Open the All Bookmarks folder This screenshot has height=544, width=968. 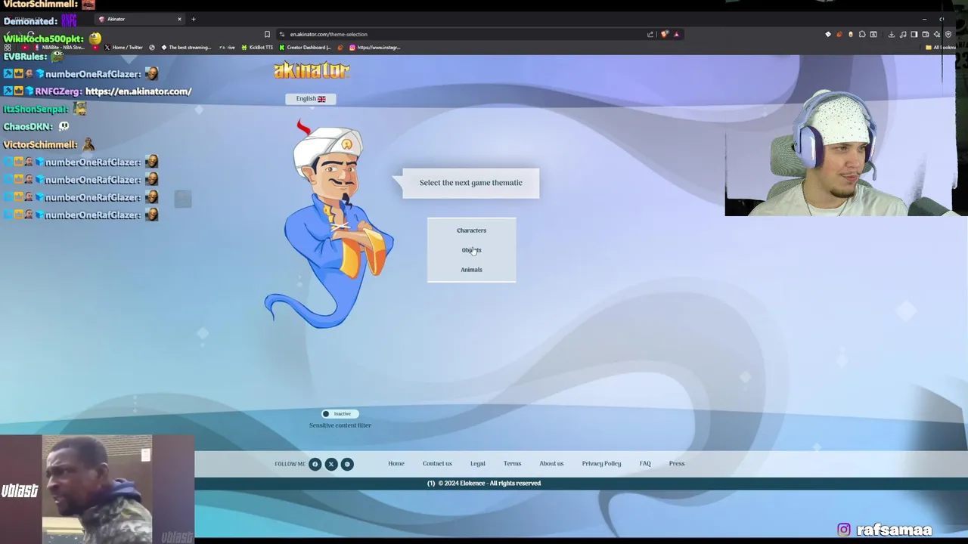tap(940, 48)
